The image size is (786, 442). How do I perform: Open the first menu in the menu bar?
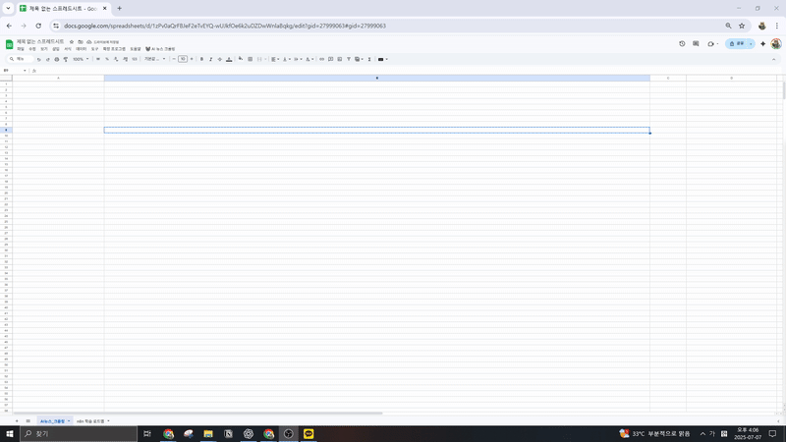coord(21,49)
